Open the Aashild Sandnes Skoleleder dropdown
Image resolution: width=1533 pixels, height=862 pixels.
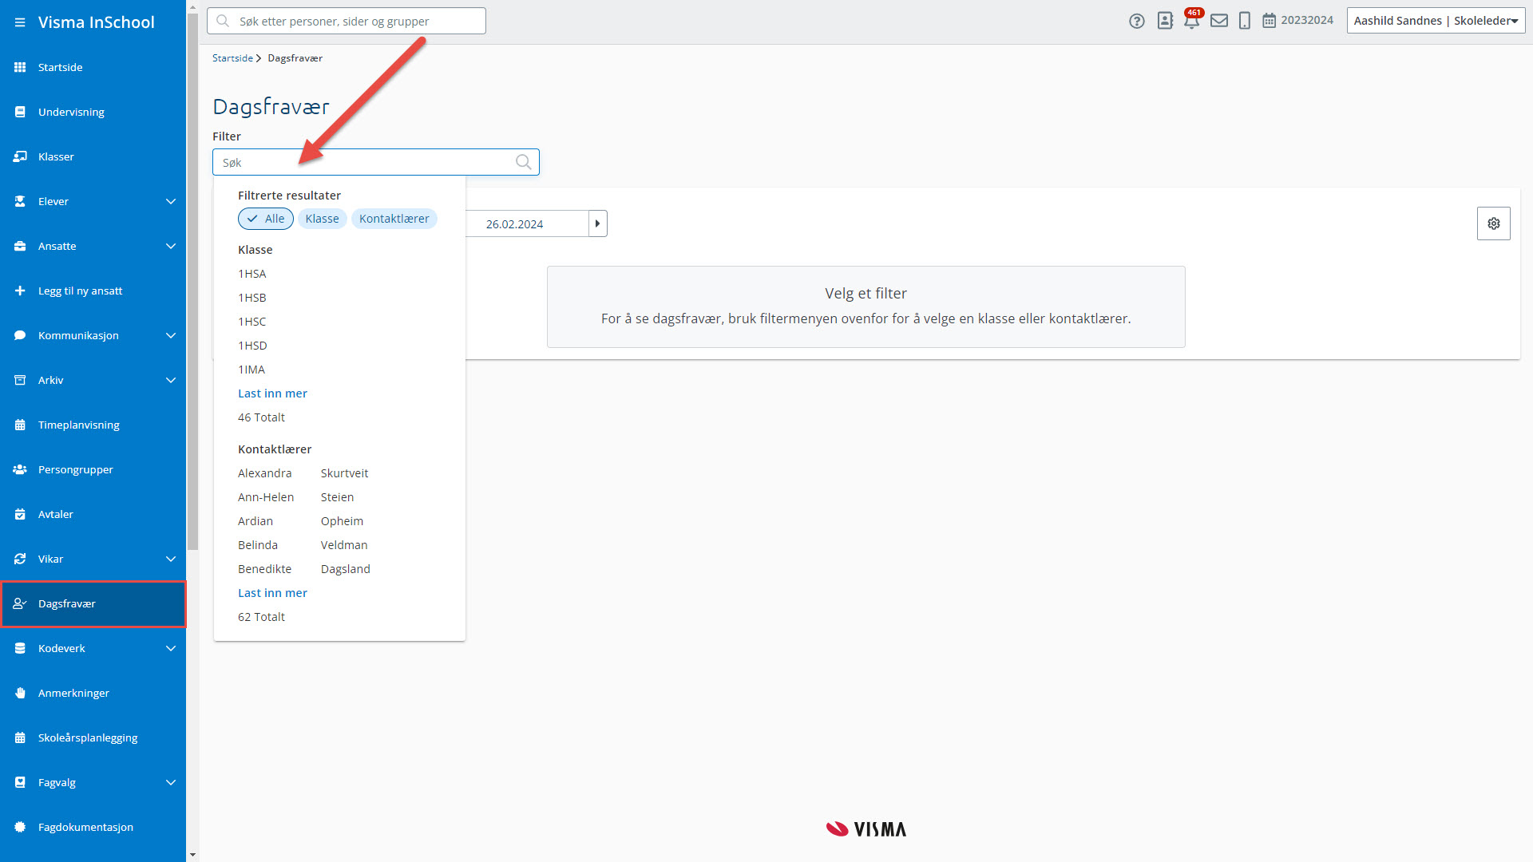click(1436, 21)
